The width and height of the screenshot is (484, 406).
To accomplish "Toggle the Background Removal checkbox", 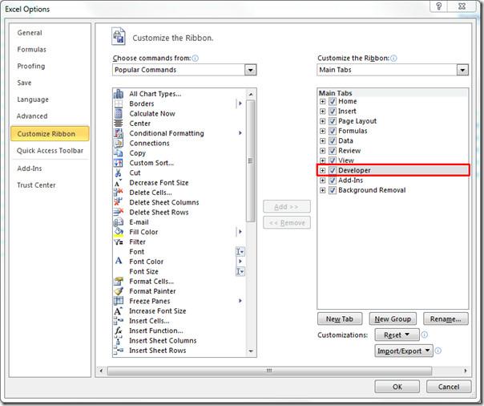I will click(x=333, y=190).
